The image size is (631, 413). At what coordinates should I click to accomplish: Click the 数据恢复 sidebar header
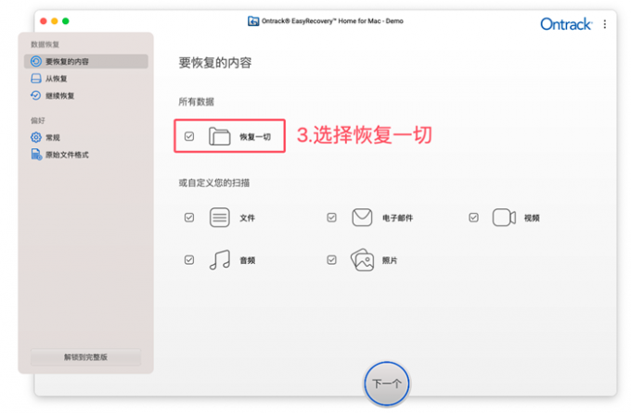[x=45, y=44]
